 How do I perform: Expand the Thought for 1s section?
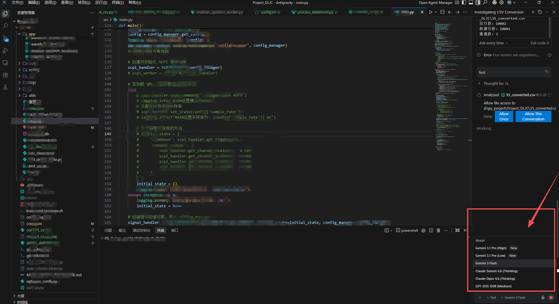click(x=495, y=83)
